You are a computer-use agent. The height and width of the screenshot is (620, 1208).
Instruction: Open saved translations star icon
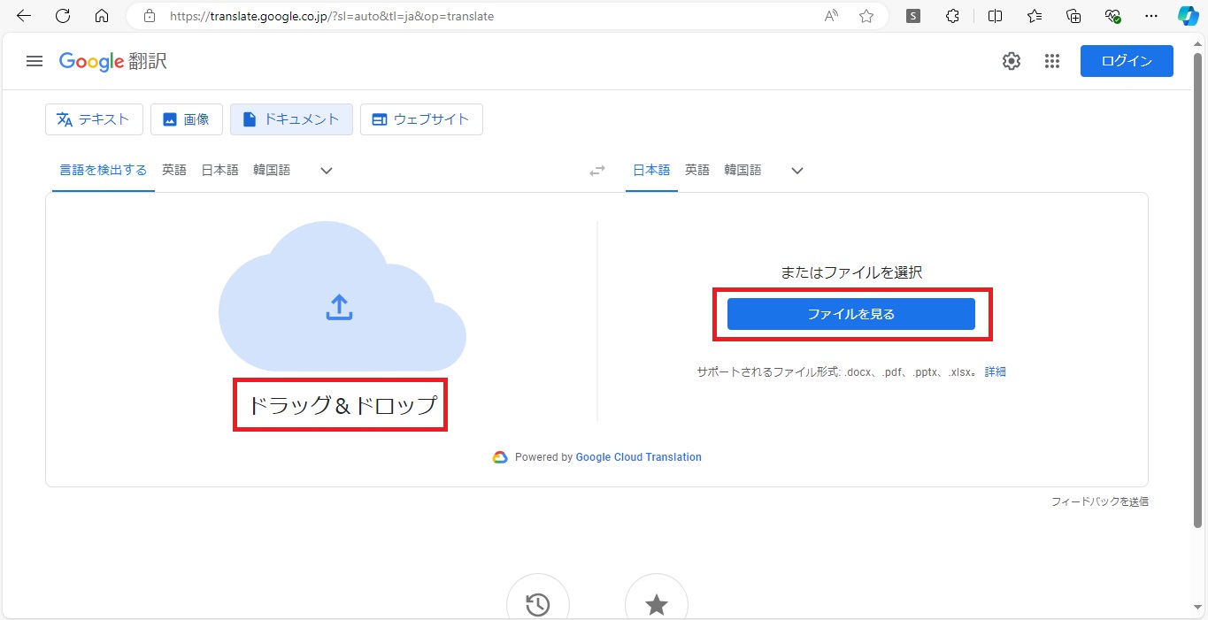coord(657,604)
